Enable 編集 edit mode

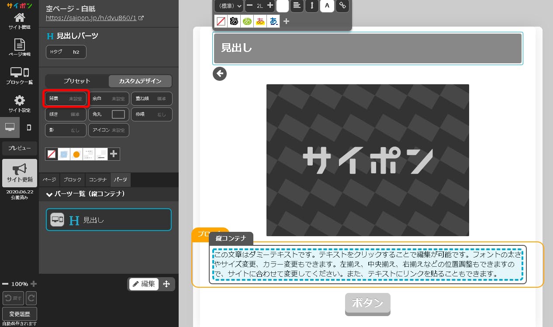pos(144,284)
